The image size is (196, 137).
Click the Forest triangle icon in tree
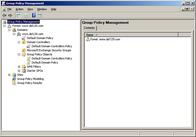9,26
